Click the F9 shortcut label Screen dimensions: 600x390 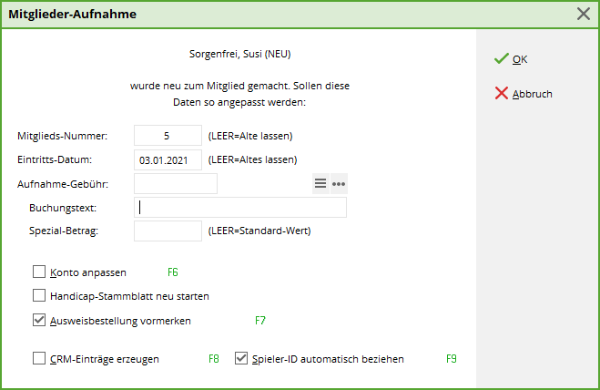pyautogui.click(x=452, y=358)
